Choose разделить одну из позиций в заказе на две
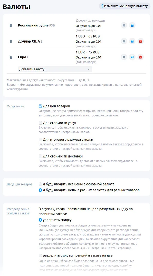This screenshot has width=153, height=276. (x=40, y=255)
